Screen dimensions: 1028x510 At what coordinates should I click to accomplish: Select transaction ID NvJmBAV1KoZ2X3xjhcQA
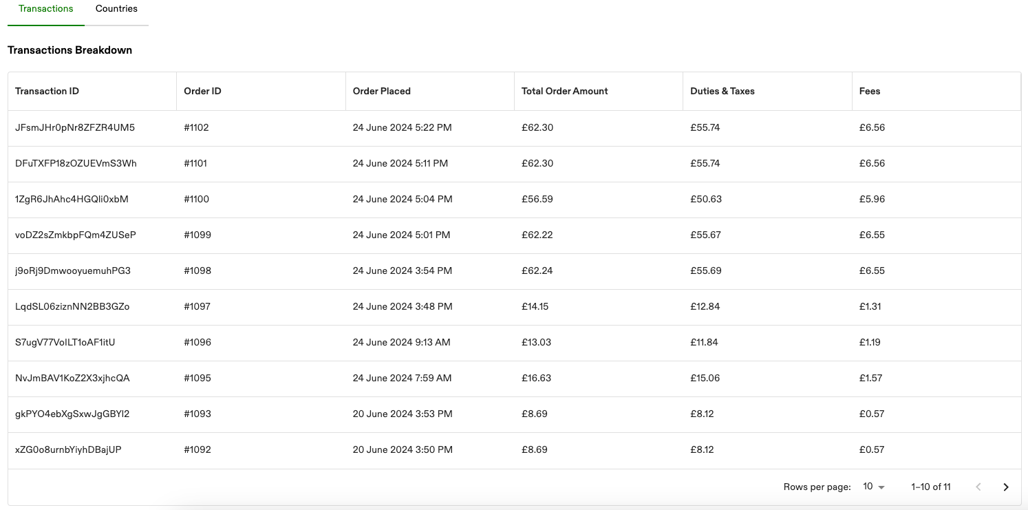click(72, 378)
